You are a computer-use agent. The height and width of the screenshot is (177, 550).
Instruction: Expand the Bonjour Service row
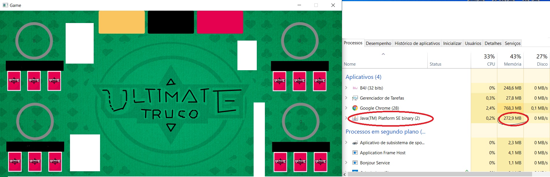coord(346,163)
